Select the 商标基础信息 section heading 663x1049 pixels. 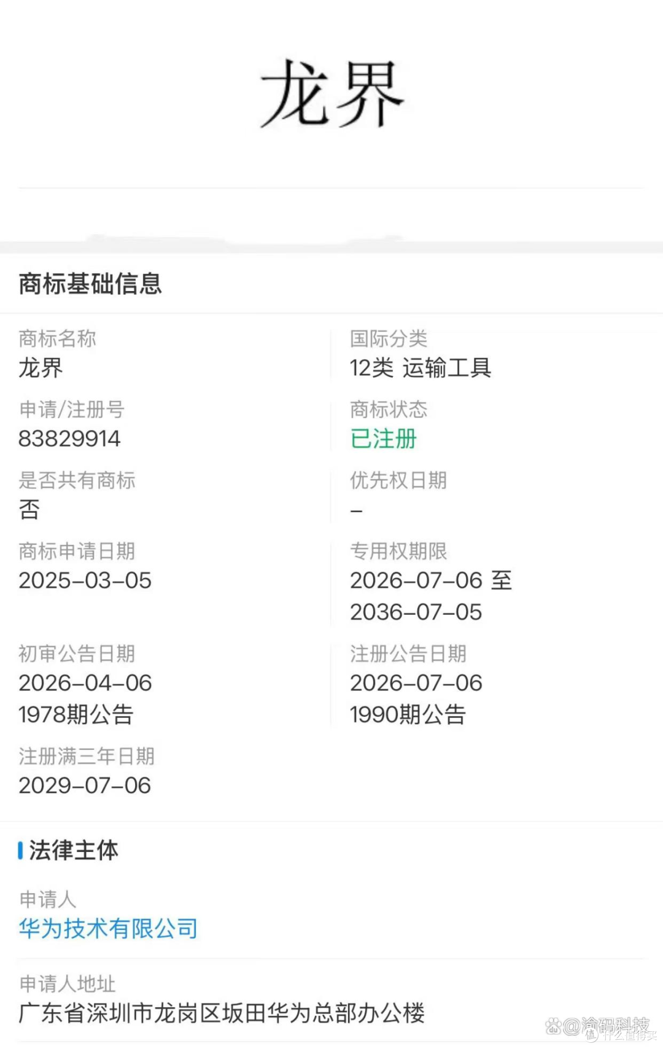point(90,284)
